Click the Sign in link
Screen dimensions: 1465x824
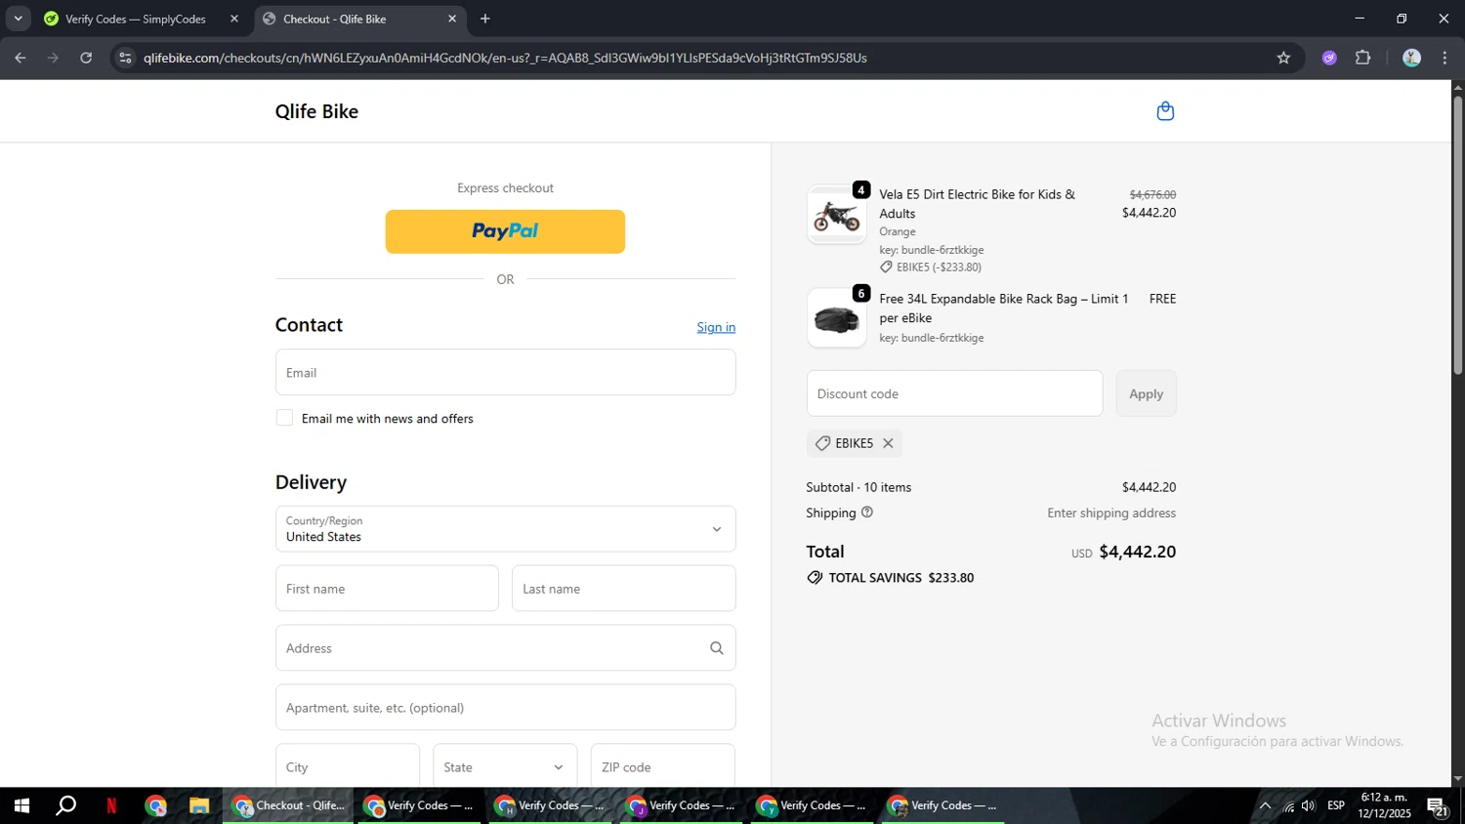(716, 327)
